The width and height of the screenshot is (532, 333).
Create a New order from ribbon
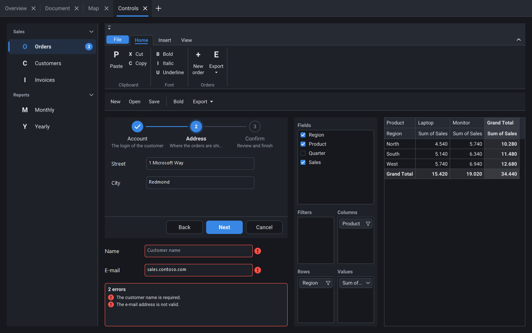pyautogui.click(x=198, y=63)
